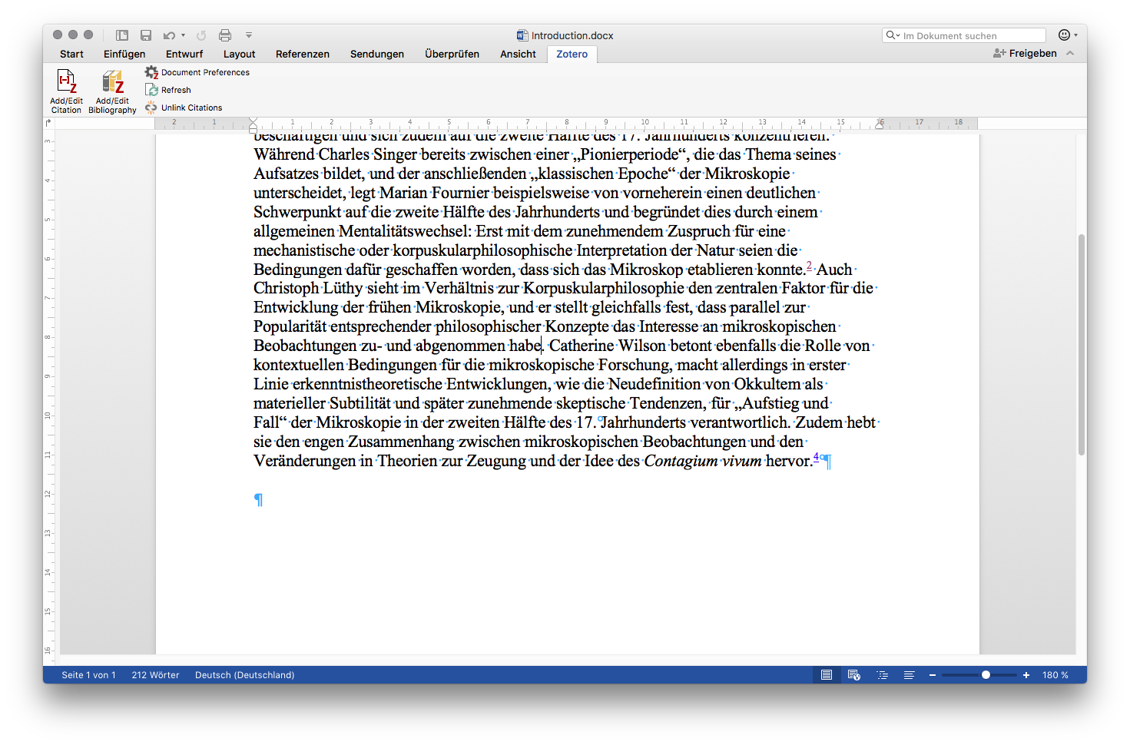Click the indent marker on horizontal ruler

pyautogui.click(x=254, y=124)
